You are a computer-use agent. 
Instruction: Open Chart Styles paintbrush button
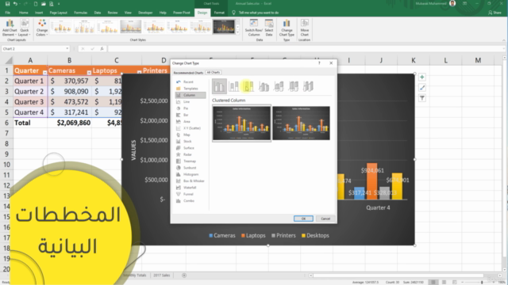[421, 88]
